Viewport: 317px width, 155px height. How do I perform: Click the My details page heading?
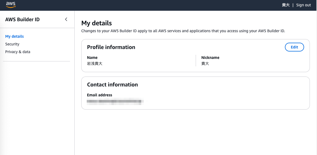coord(97,23)
